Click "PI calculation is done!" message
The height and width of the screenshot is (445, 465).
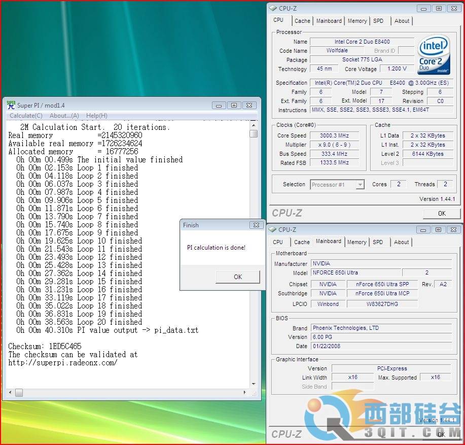coord(216,248)
